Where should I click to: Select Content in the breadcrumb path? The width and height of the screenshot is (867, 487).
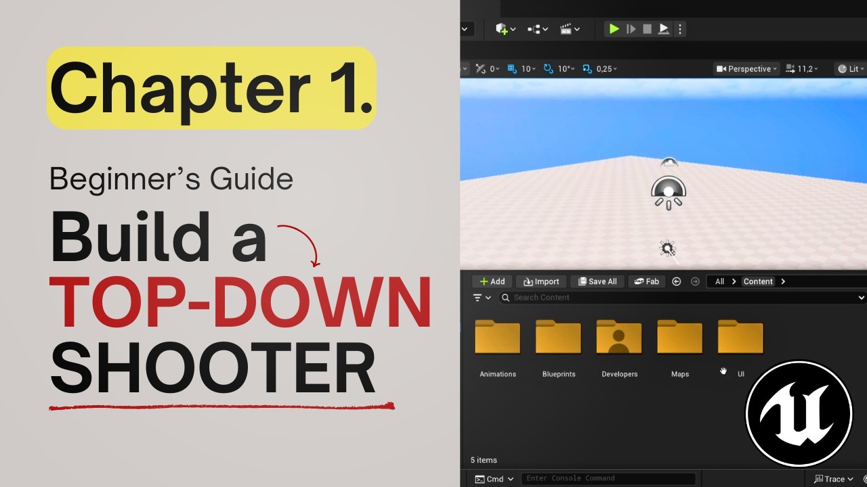(x=758, y=281)
